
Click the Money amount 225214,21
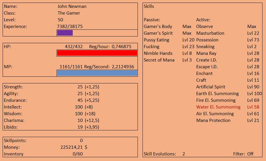point(72,147)
